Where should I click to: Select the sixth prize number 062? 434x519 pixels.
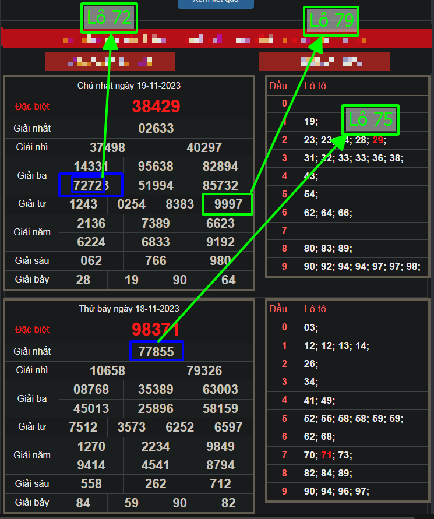[91, 260]
